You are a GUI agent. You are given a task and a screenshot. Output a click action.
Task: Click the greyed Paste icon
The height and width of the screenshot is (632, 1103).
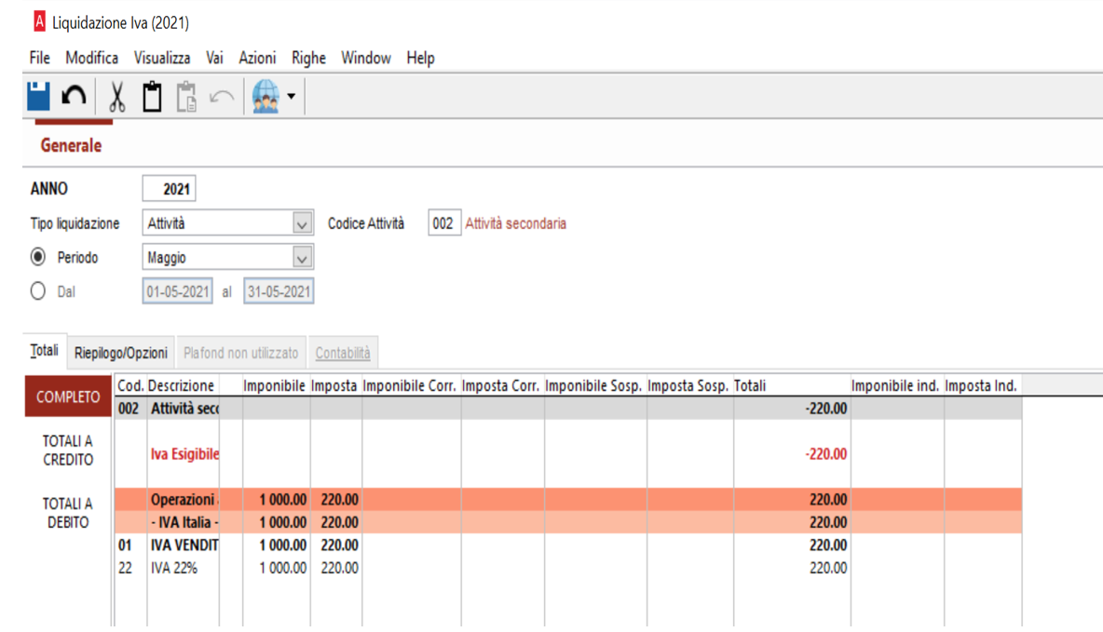(x=186, y=96)
